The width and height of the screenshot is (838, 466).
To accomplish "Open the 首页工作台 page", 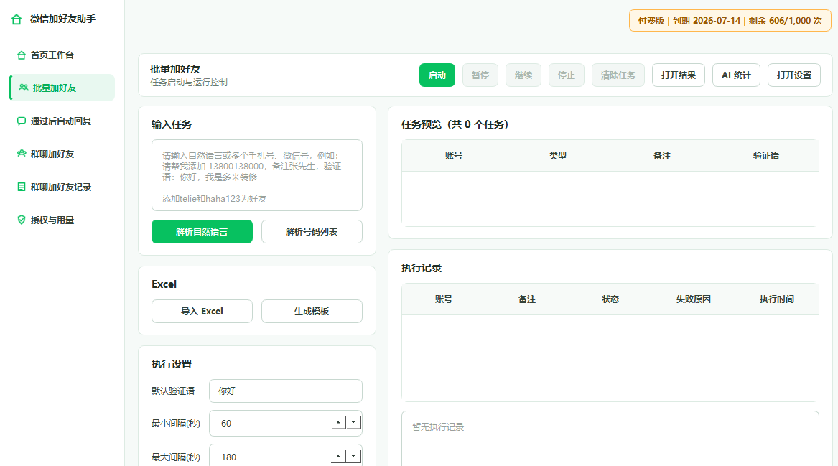I will (x=62, y=55).
